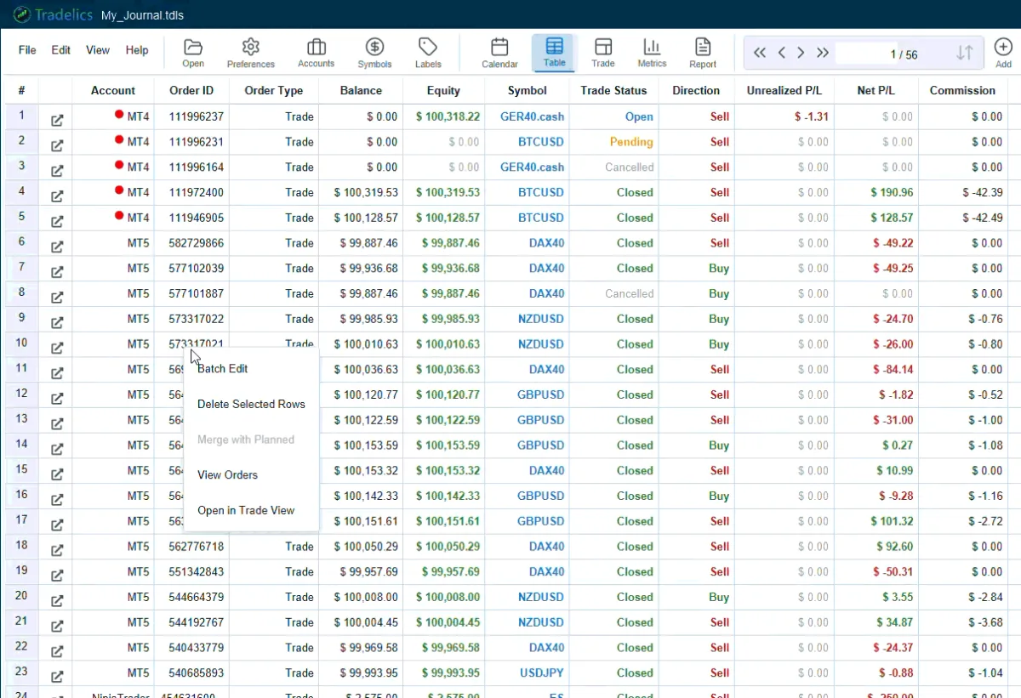
Task: Open the View menu
Action: (x=98, y=50)
